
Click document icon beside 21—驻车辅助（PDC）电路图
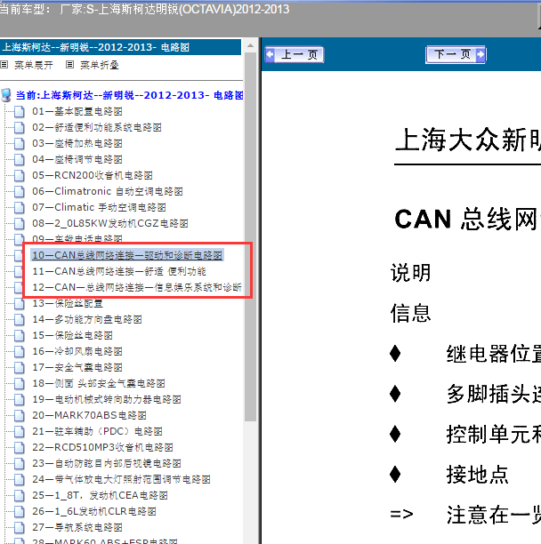point(20,432)
